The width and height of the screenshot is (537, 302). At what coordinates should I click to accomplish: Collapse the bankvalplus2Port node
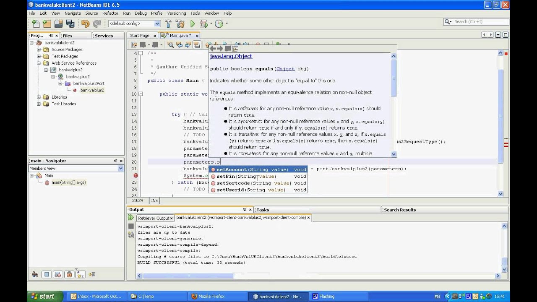pos(60,83)
